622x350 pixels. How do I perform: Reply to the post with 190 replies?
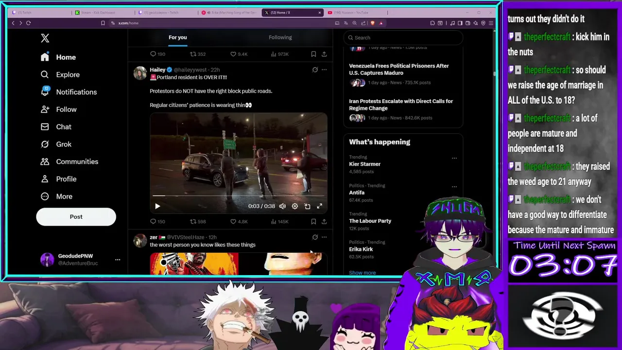(x=157, y=54)
